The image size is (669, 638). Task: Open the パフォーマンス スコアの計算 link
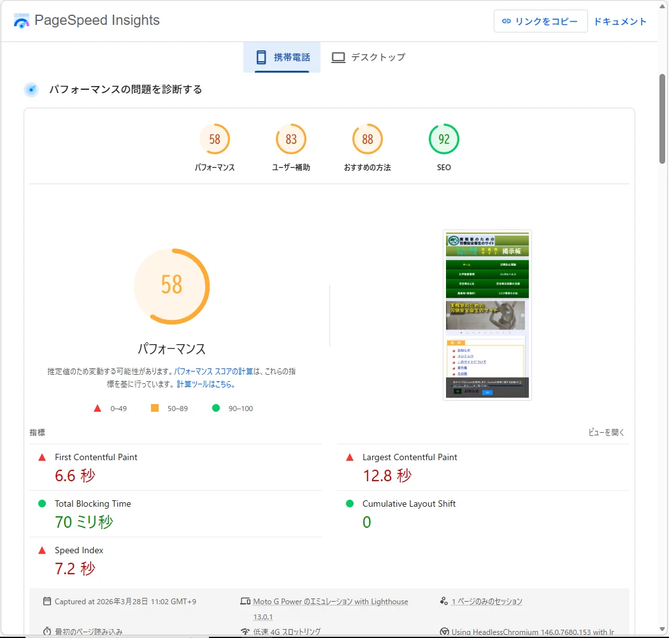(x=213, y=371)
